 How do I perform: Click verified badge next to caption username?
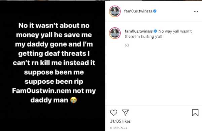[x=155, y=31]
